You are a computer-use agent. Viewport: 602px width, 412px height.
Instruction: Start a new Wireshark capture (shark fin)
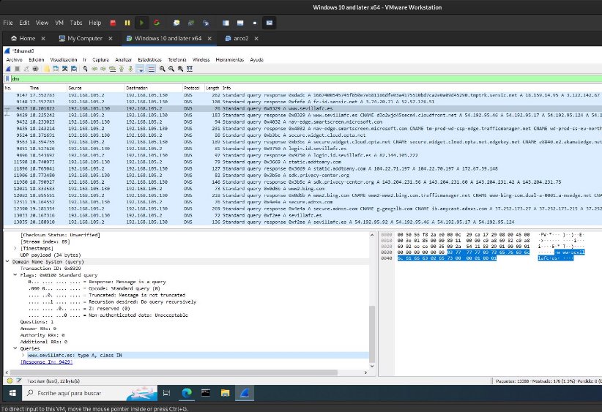pos(7,69)
